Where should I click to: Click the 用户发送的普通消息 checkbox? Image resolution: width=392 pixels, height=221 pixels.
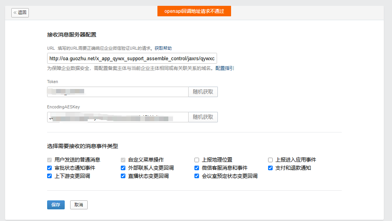click(49, 160)
